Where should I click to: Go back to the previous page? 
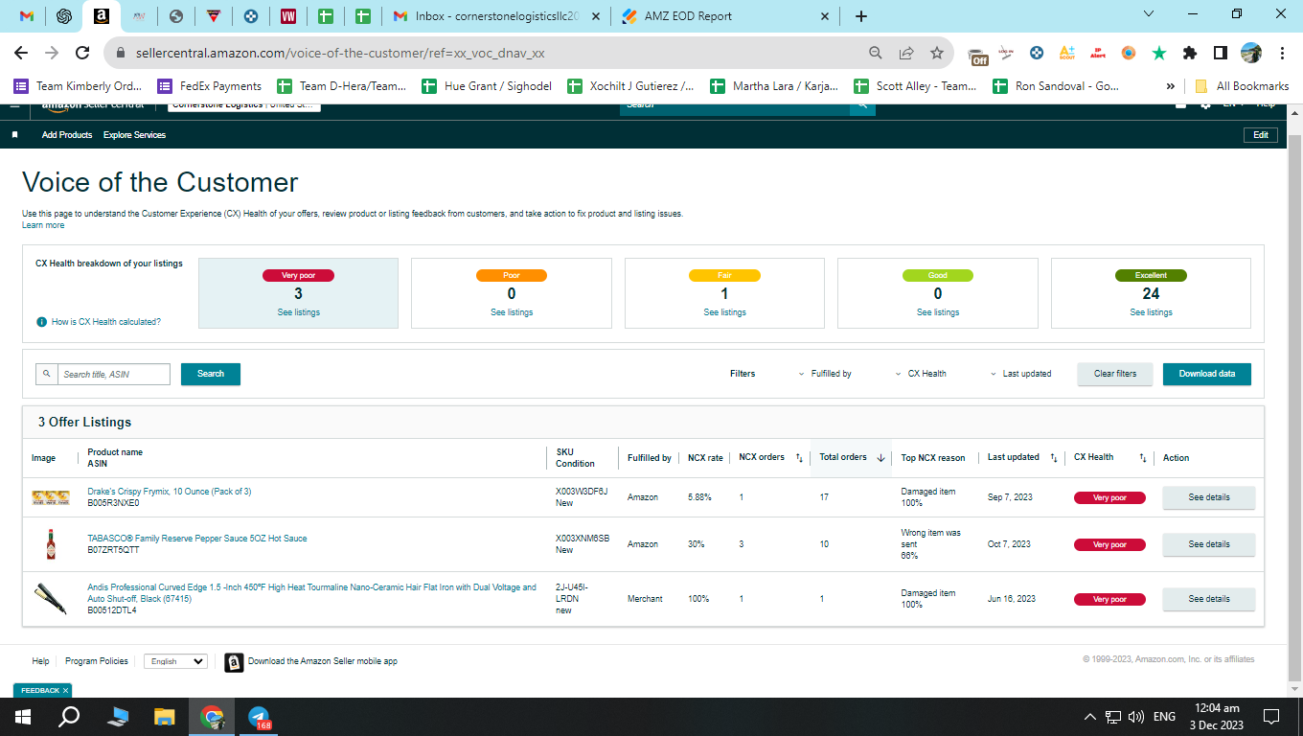click(21, 53)
